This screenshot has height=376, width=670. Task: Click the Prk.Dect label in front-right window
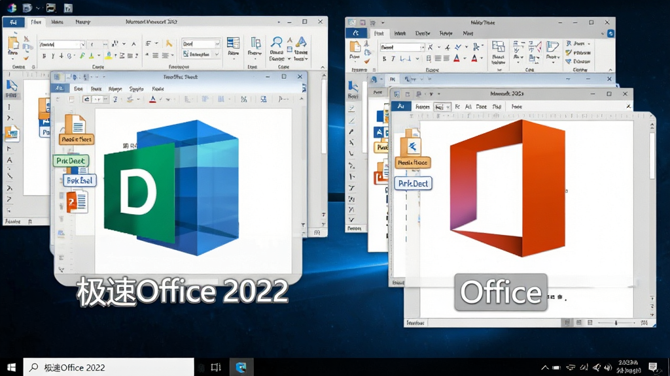coord(414,183)
